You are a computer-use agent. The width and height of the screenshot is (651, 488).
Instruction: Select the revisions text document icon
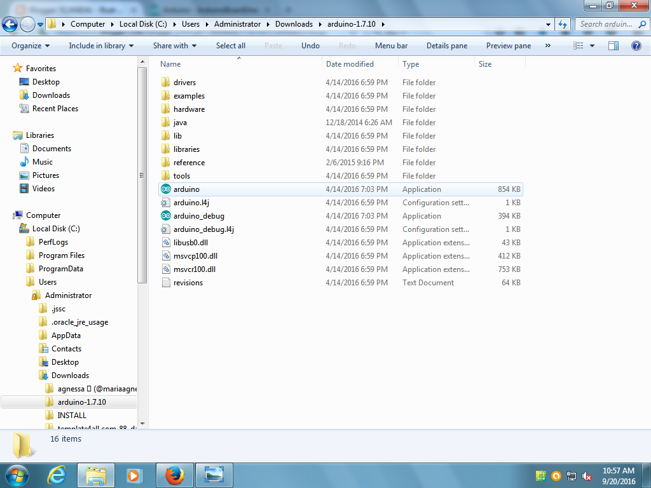pyautogui.click(x=166, y=283)
